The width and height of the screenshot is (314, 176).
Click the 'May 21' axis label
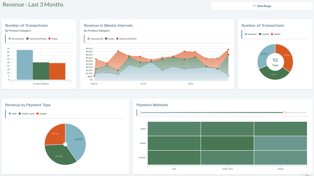[x=95, y=84]
